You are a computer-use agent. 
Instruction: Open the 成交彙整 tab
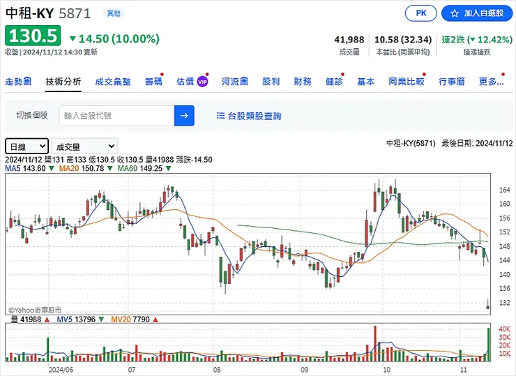[x=113, y=82]
